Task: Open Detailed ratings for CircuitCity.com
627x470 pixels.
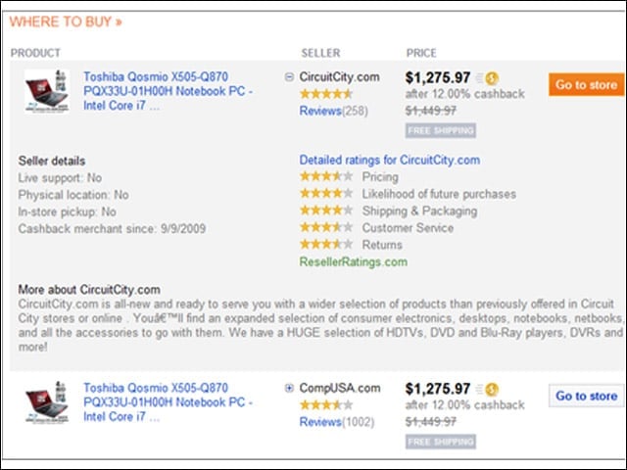Action: (390, 160)
